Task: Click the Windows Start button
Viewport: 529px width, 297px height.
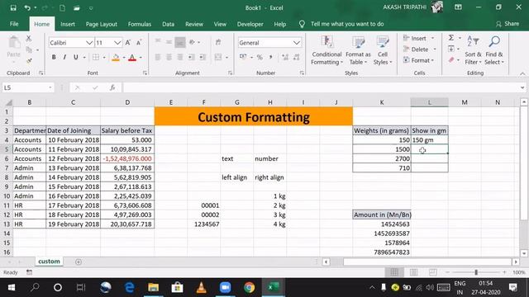Action: (11, 288)
